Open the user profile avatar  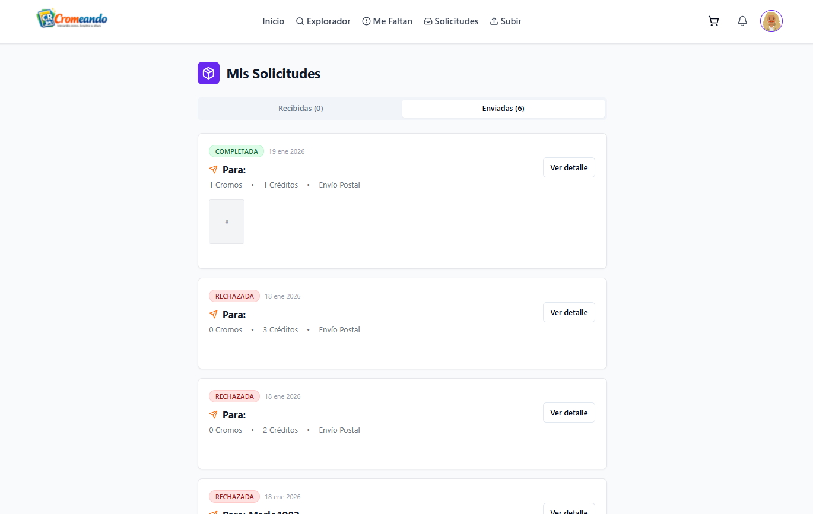coord(771,21)
